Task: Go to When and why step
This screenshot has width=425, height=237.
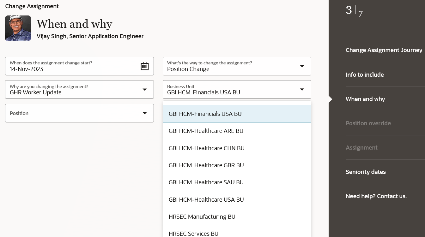Action: [365, 99]
